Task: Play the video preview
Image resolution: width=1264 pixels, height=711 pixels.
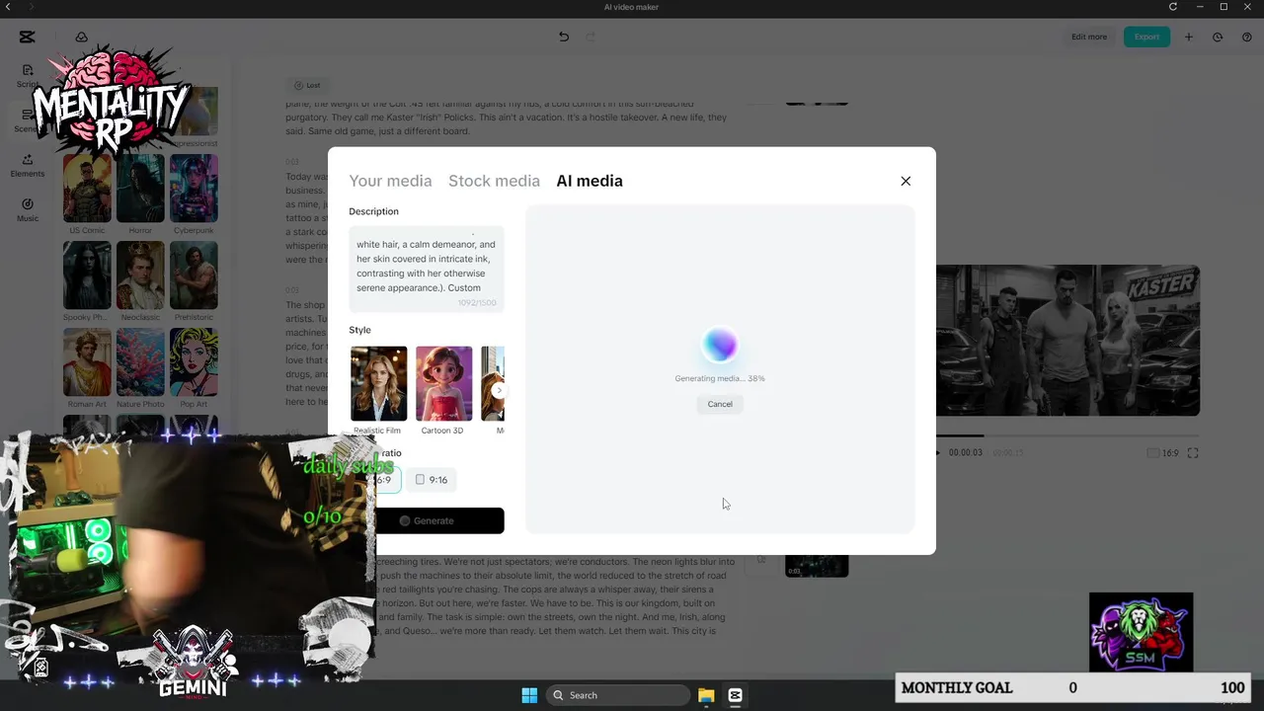Action: (937, 453)
